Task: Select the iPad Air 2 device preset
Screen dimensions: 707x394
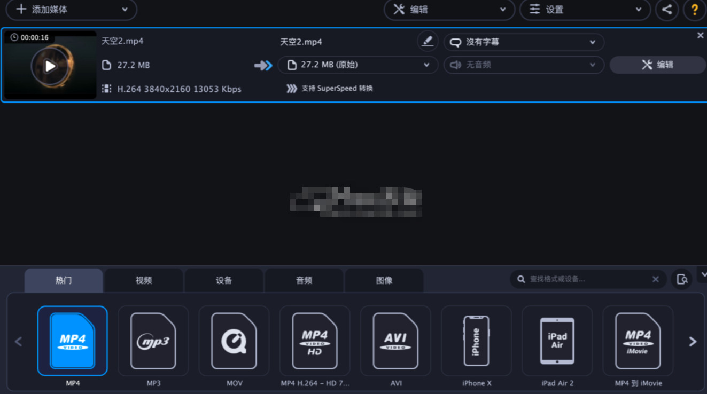Action: tap(557, 341)
